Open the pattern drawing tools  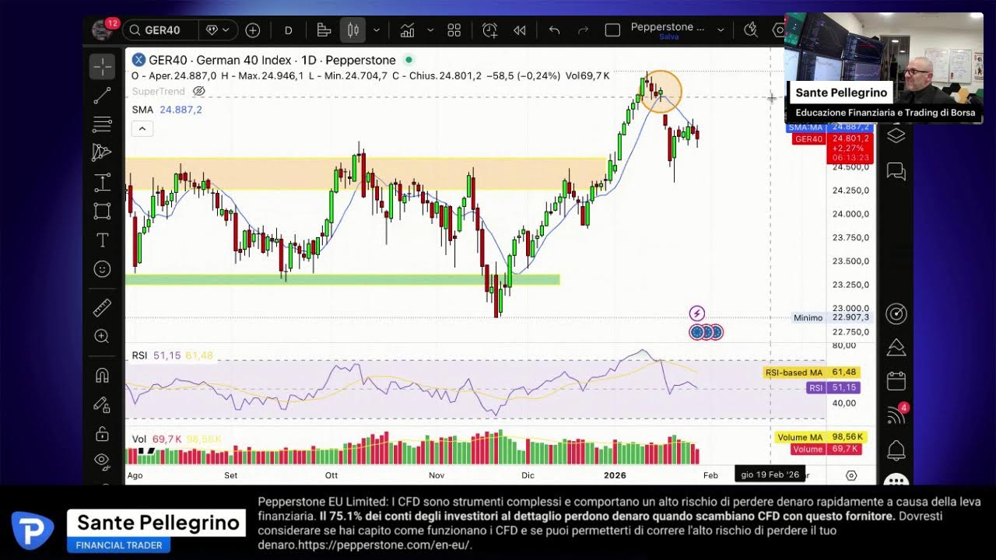point(102,152)
